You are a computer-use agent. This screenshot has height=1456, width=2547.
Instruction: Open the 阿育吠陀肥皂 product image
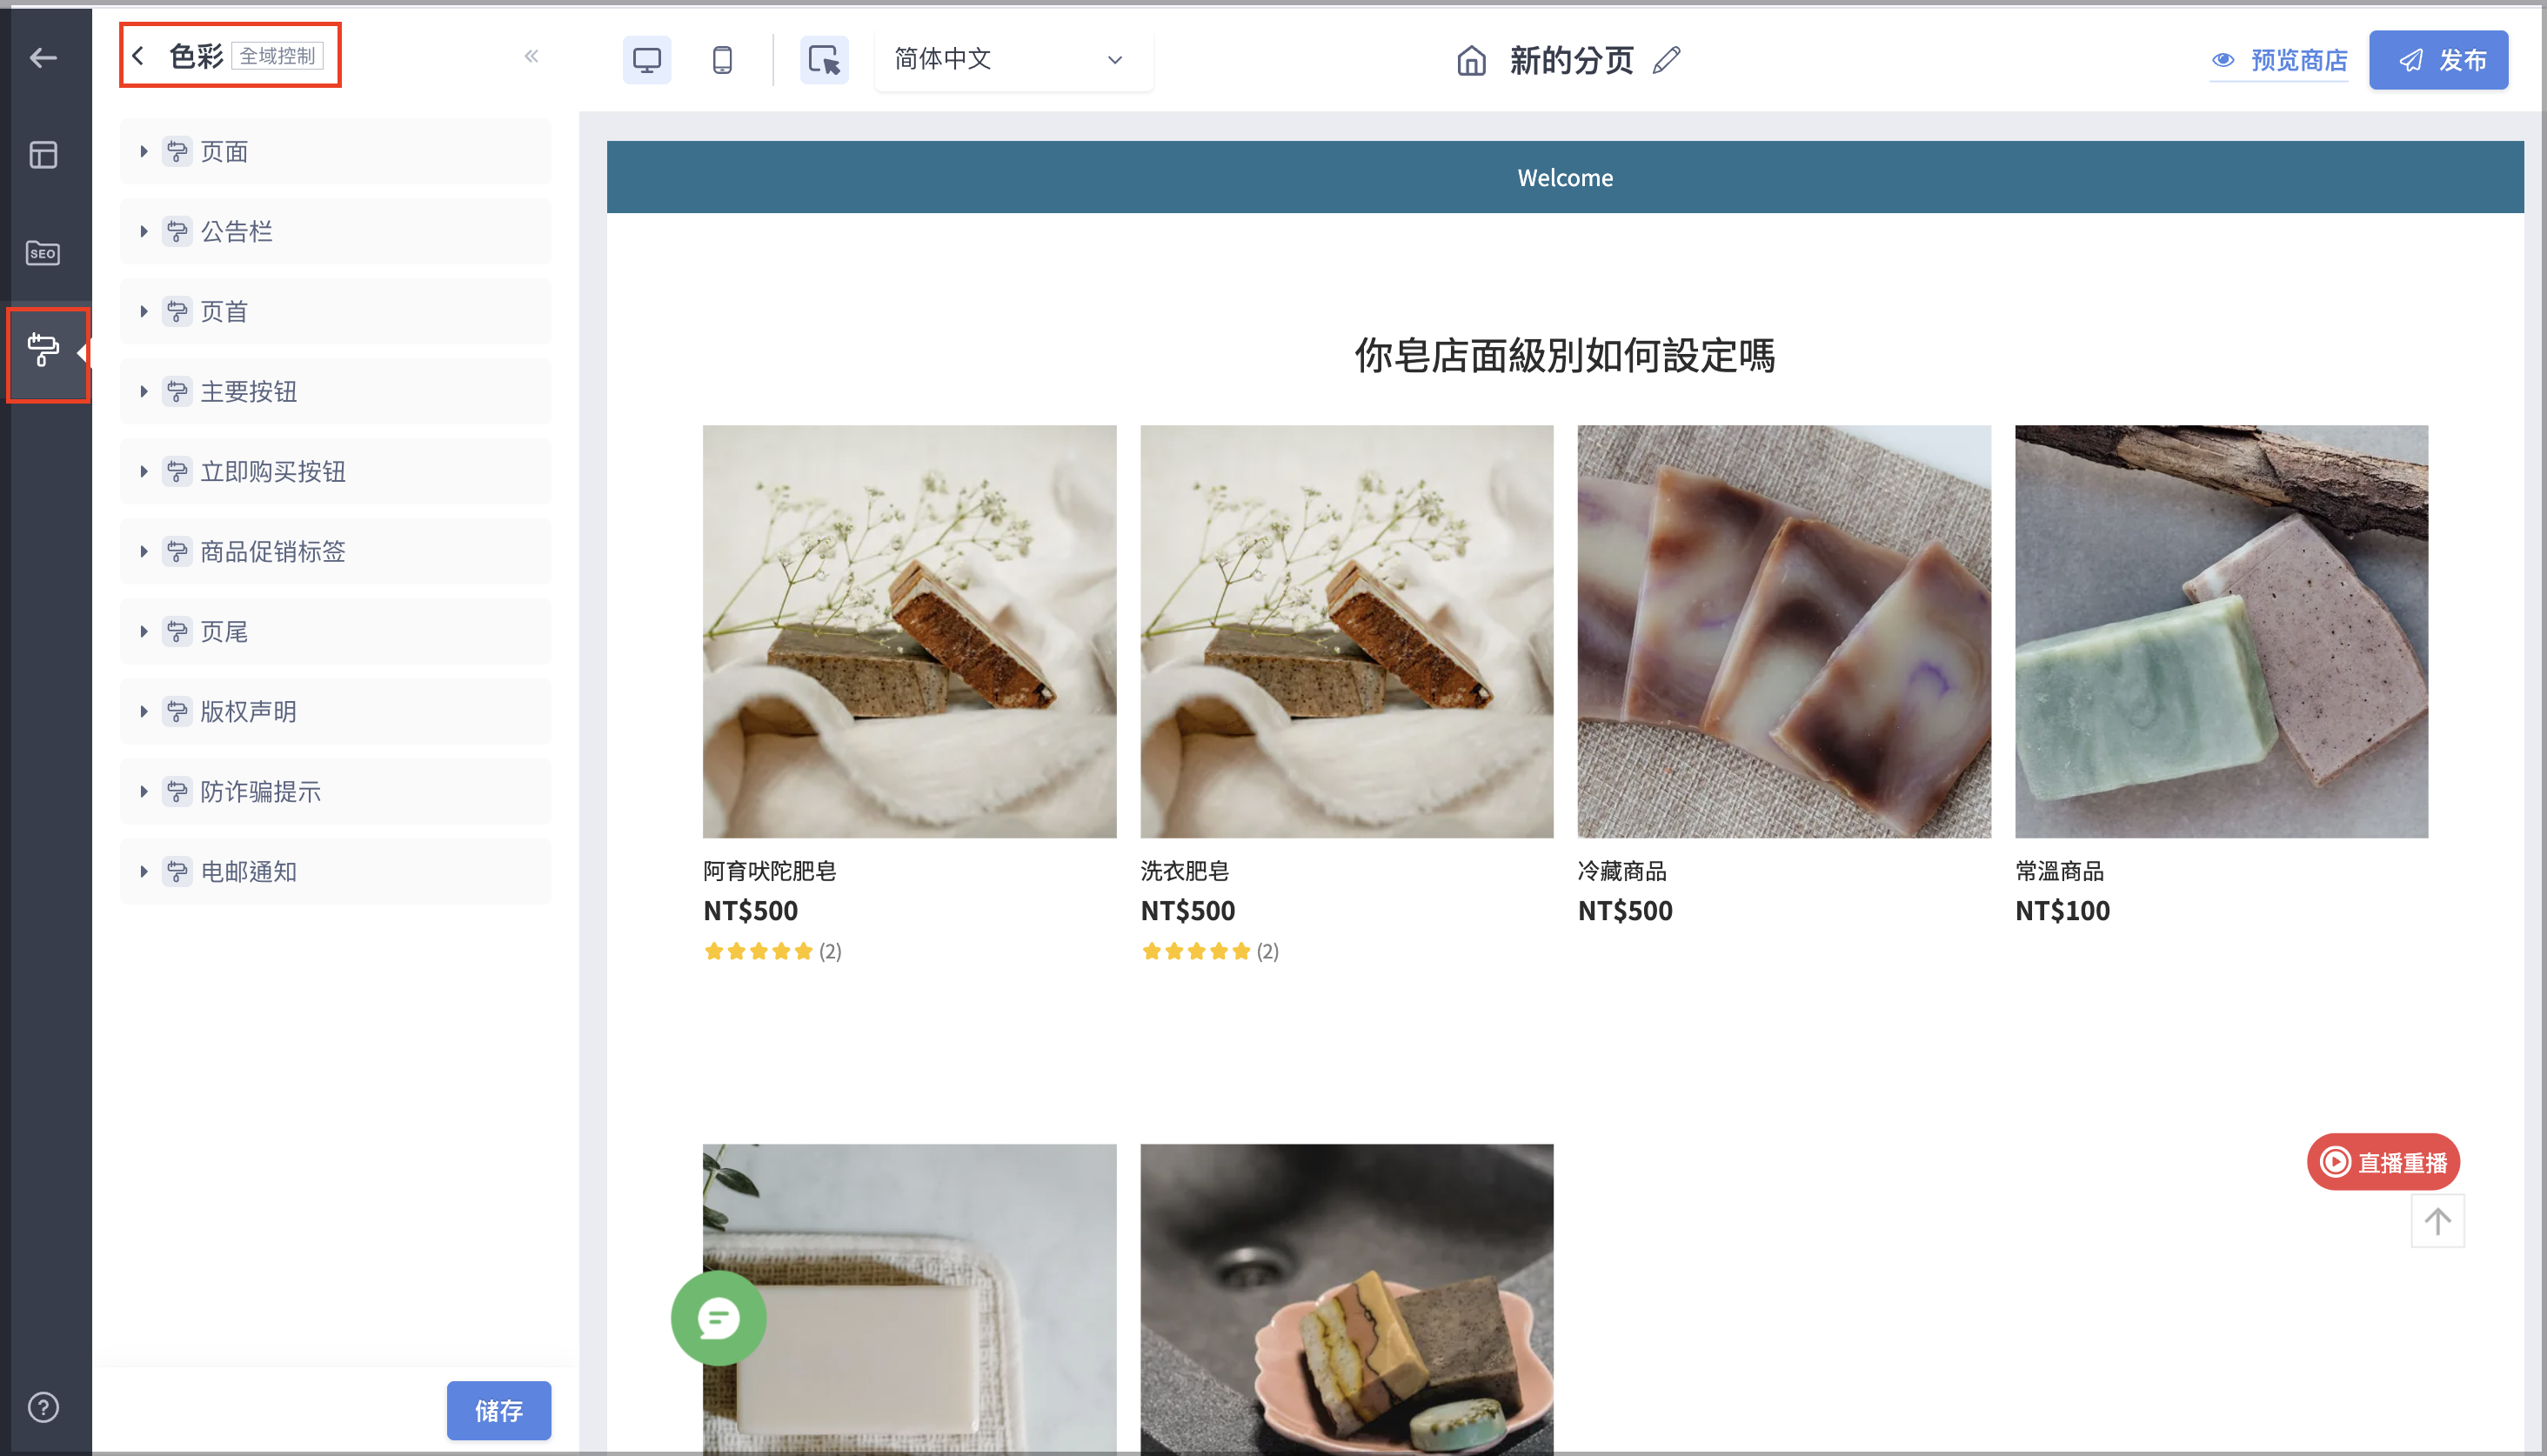909,631
